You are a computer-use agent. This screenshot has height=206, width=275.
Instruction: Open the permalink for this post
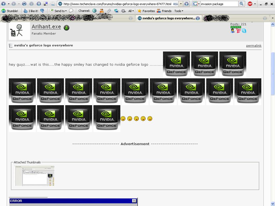pos(254,46)
